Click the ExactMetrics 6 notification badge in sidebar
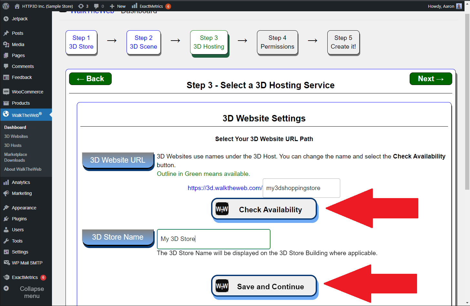The height and width of the screenshot is (306, 470). tap(43, 277)
